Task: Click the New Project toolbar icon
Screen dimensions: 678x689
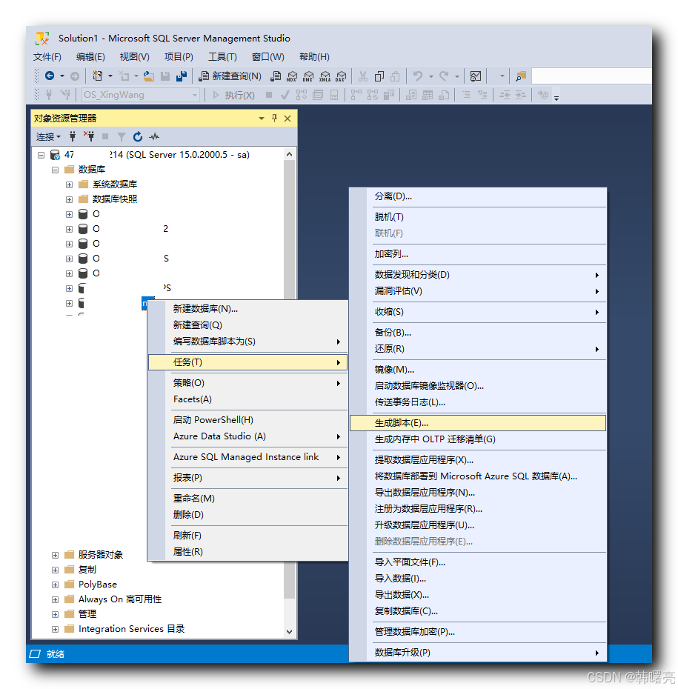Action: coord(98,76)
